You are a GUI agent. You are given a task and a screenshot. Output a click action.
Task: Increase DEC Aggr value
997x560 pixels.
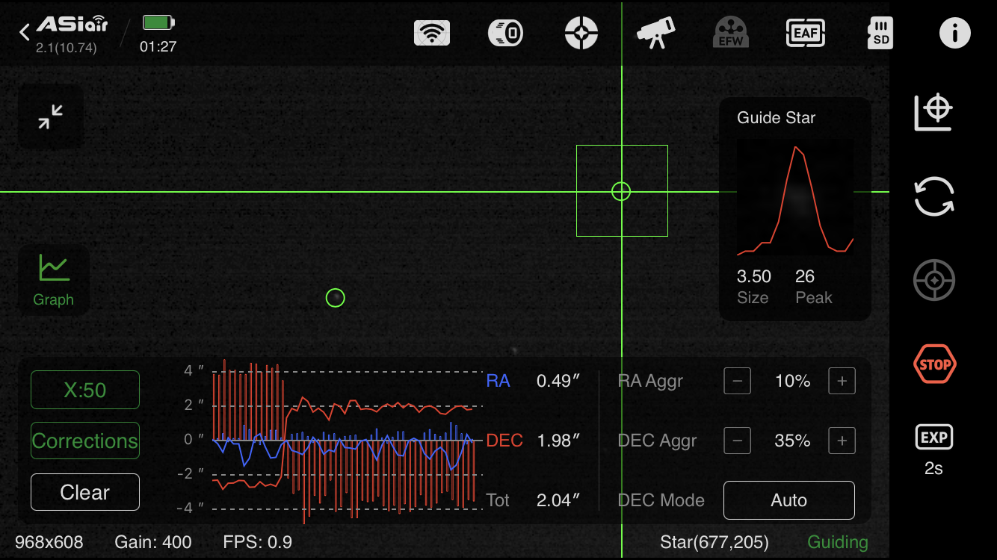point(842,441)
